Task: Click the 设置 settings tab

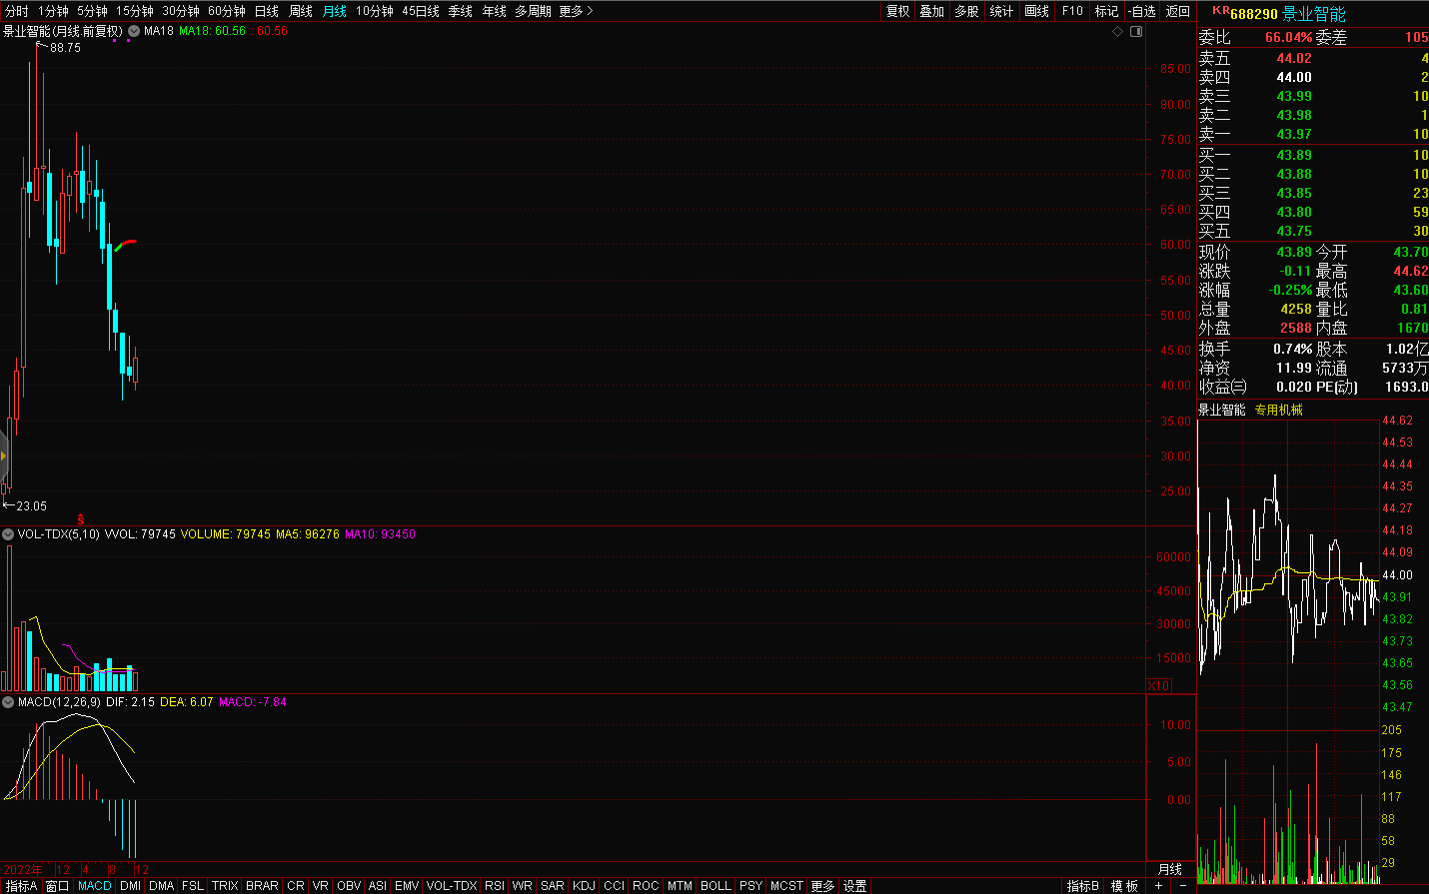Action: [854, 886]
